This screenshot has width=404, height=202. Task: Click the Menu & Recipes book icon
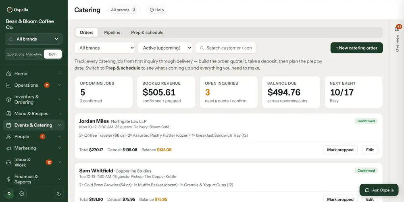(8, 114)
